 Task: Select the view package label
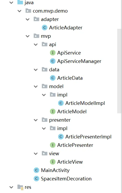[54, 153]
